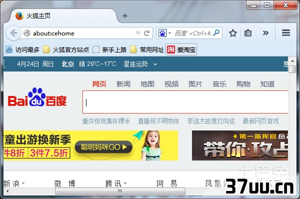Show bookmarks list icon
Screen dimensions: 300x199
click(248, 33)
